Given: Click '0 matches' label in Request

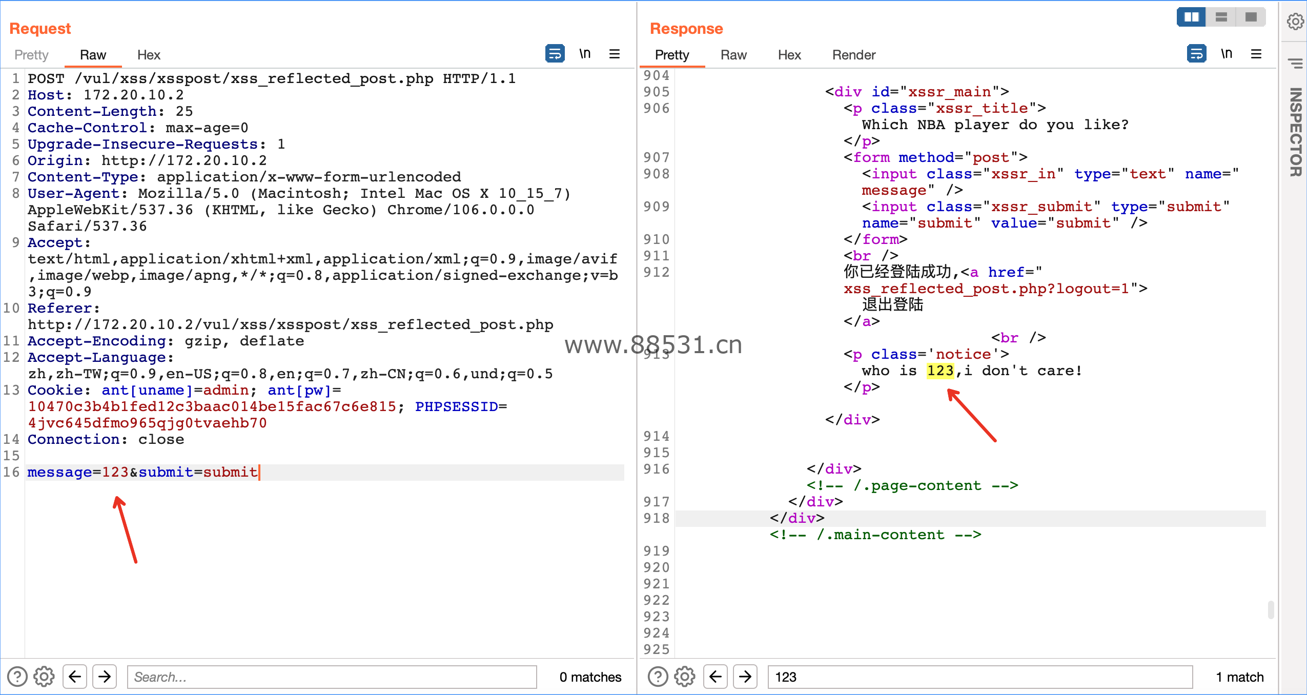Looking at the screenshot, I should pyautogui.click(x=590, y=677).
